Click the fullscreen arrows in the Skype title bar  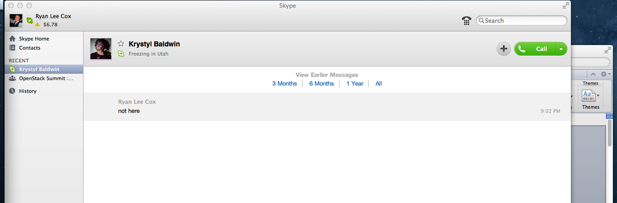(566, 5)
